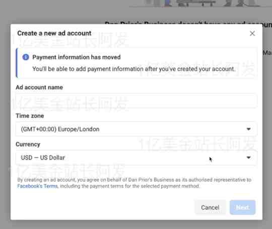Click the arrow on the Time zone selector
The image size is (272, 229).
248,129
